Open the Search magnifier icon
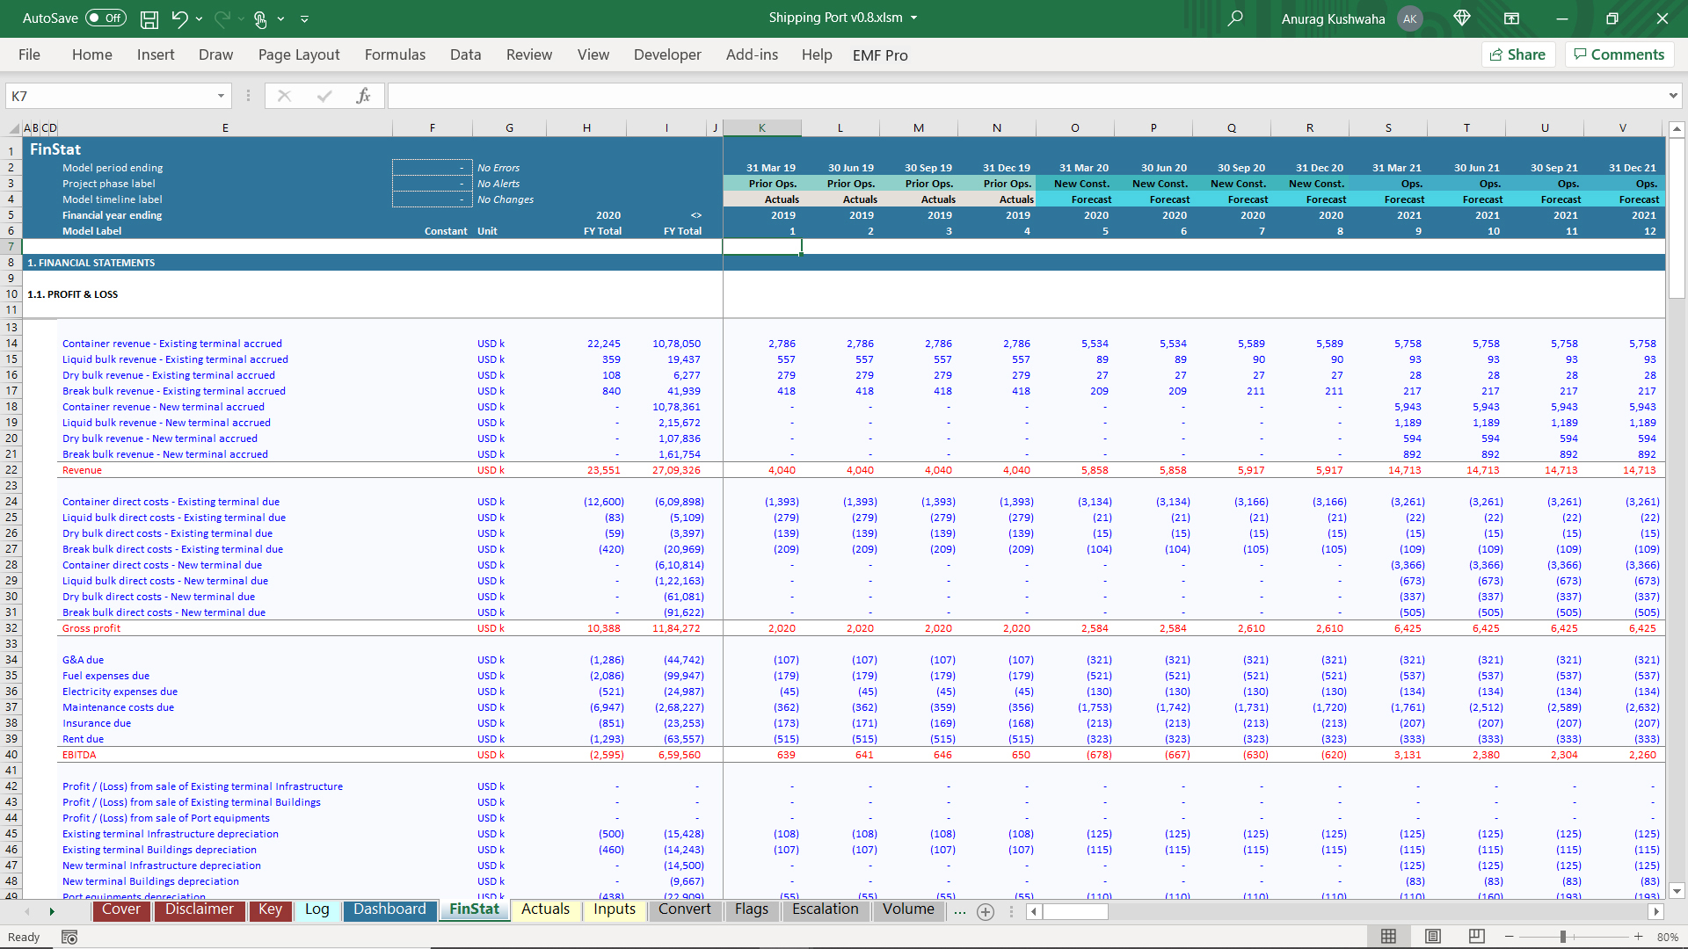1688x949 pixels. coord(1235,18)
